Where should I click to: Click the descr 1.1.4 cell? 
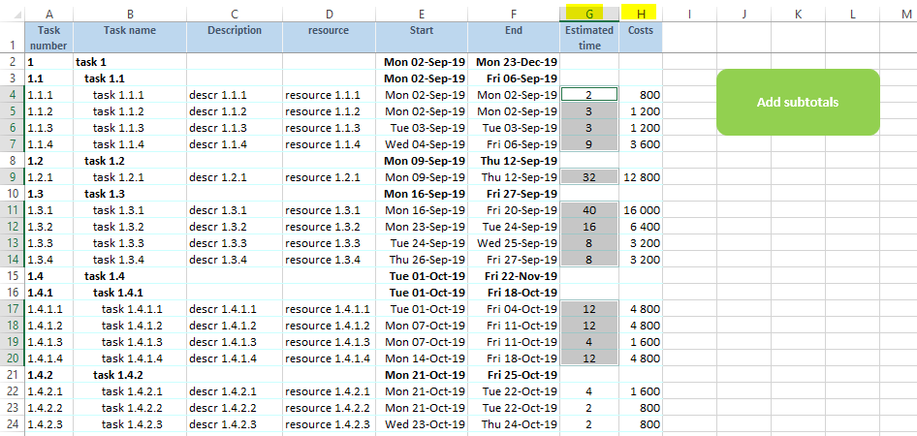tap(235, 143)
